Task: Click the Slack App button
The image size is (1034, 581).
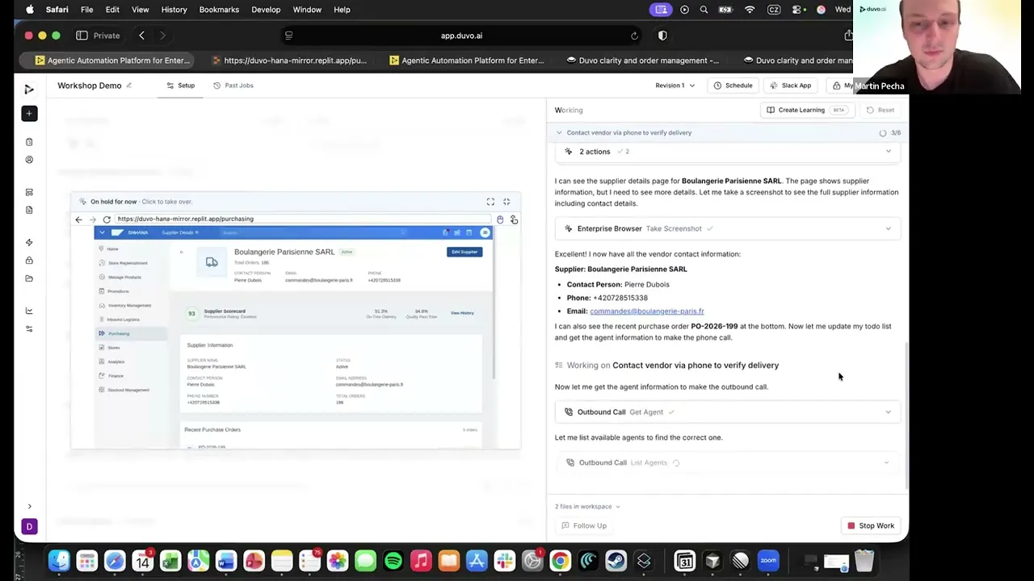Action: tap(790, 86)
